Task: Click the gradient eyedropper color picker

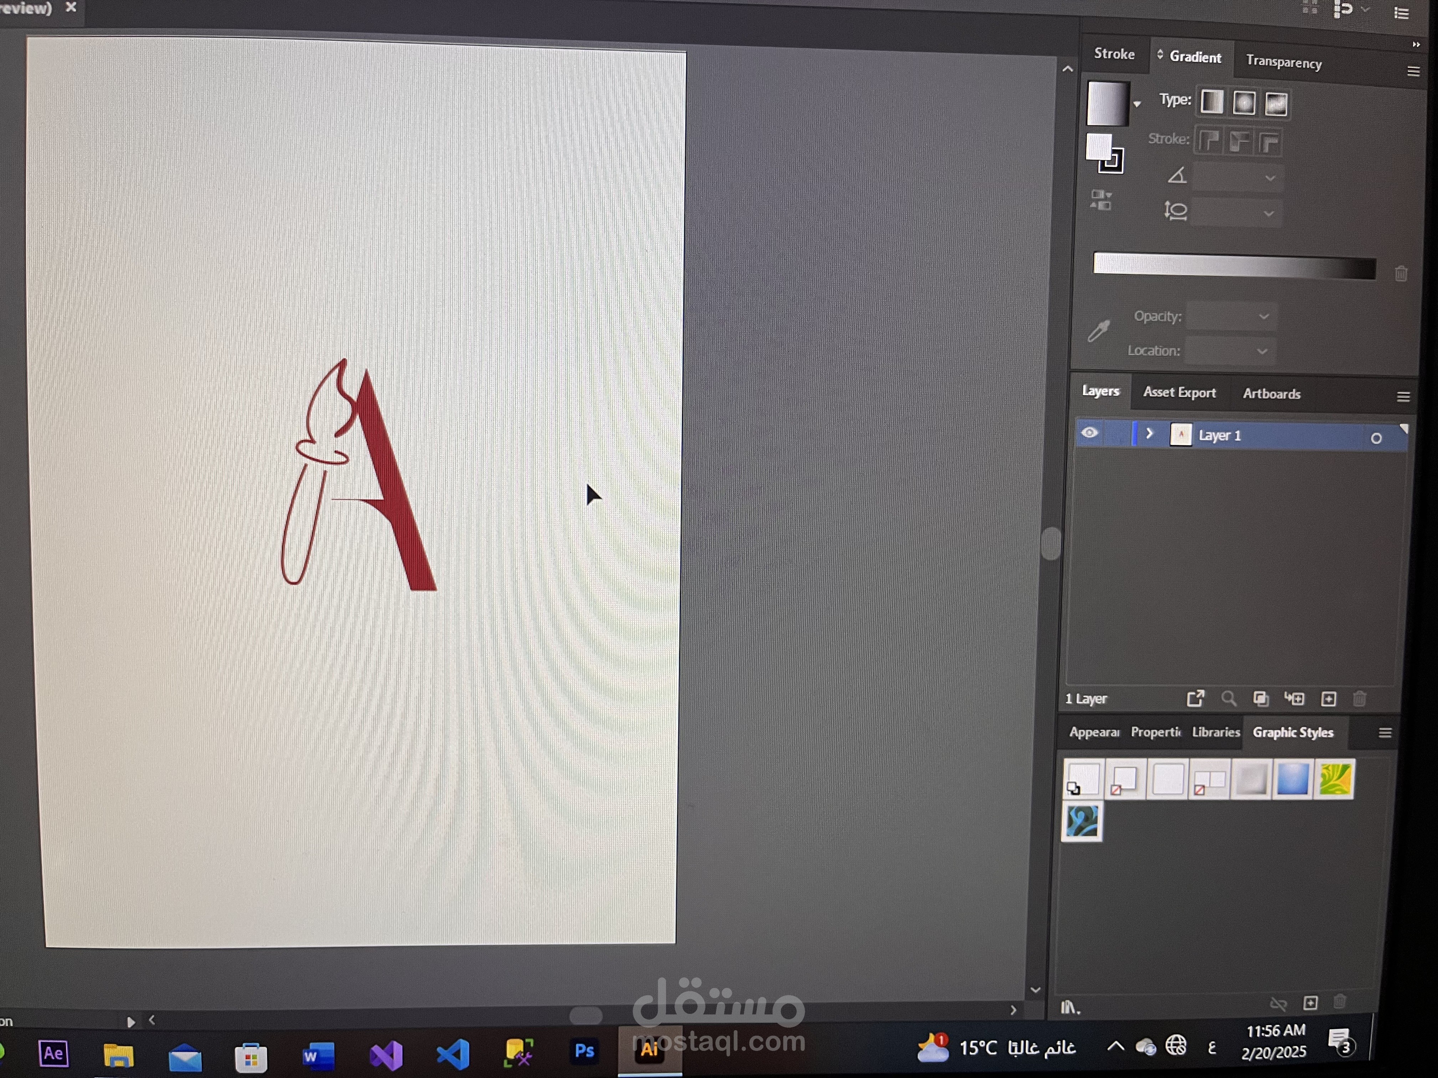Action: coord(1099,331)
